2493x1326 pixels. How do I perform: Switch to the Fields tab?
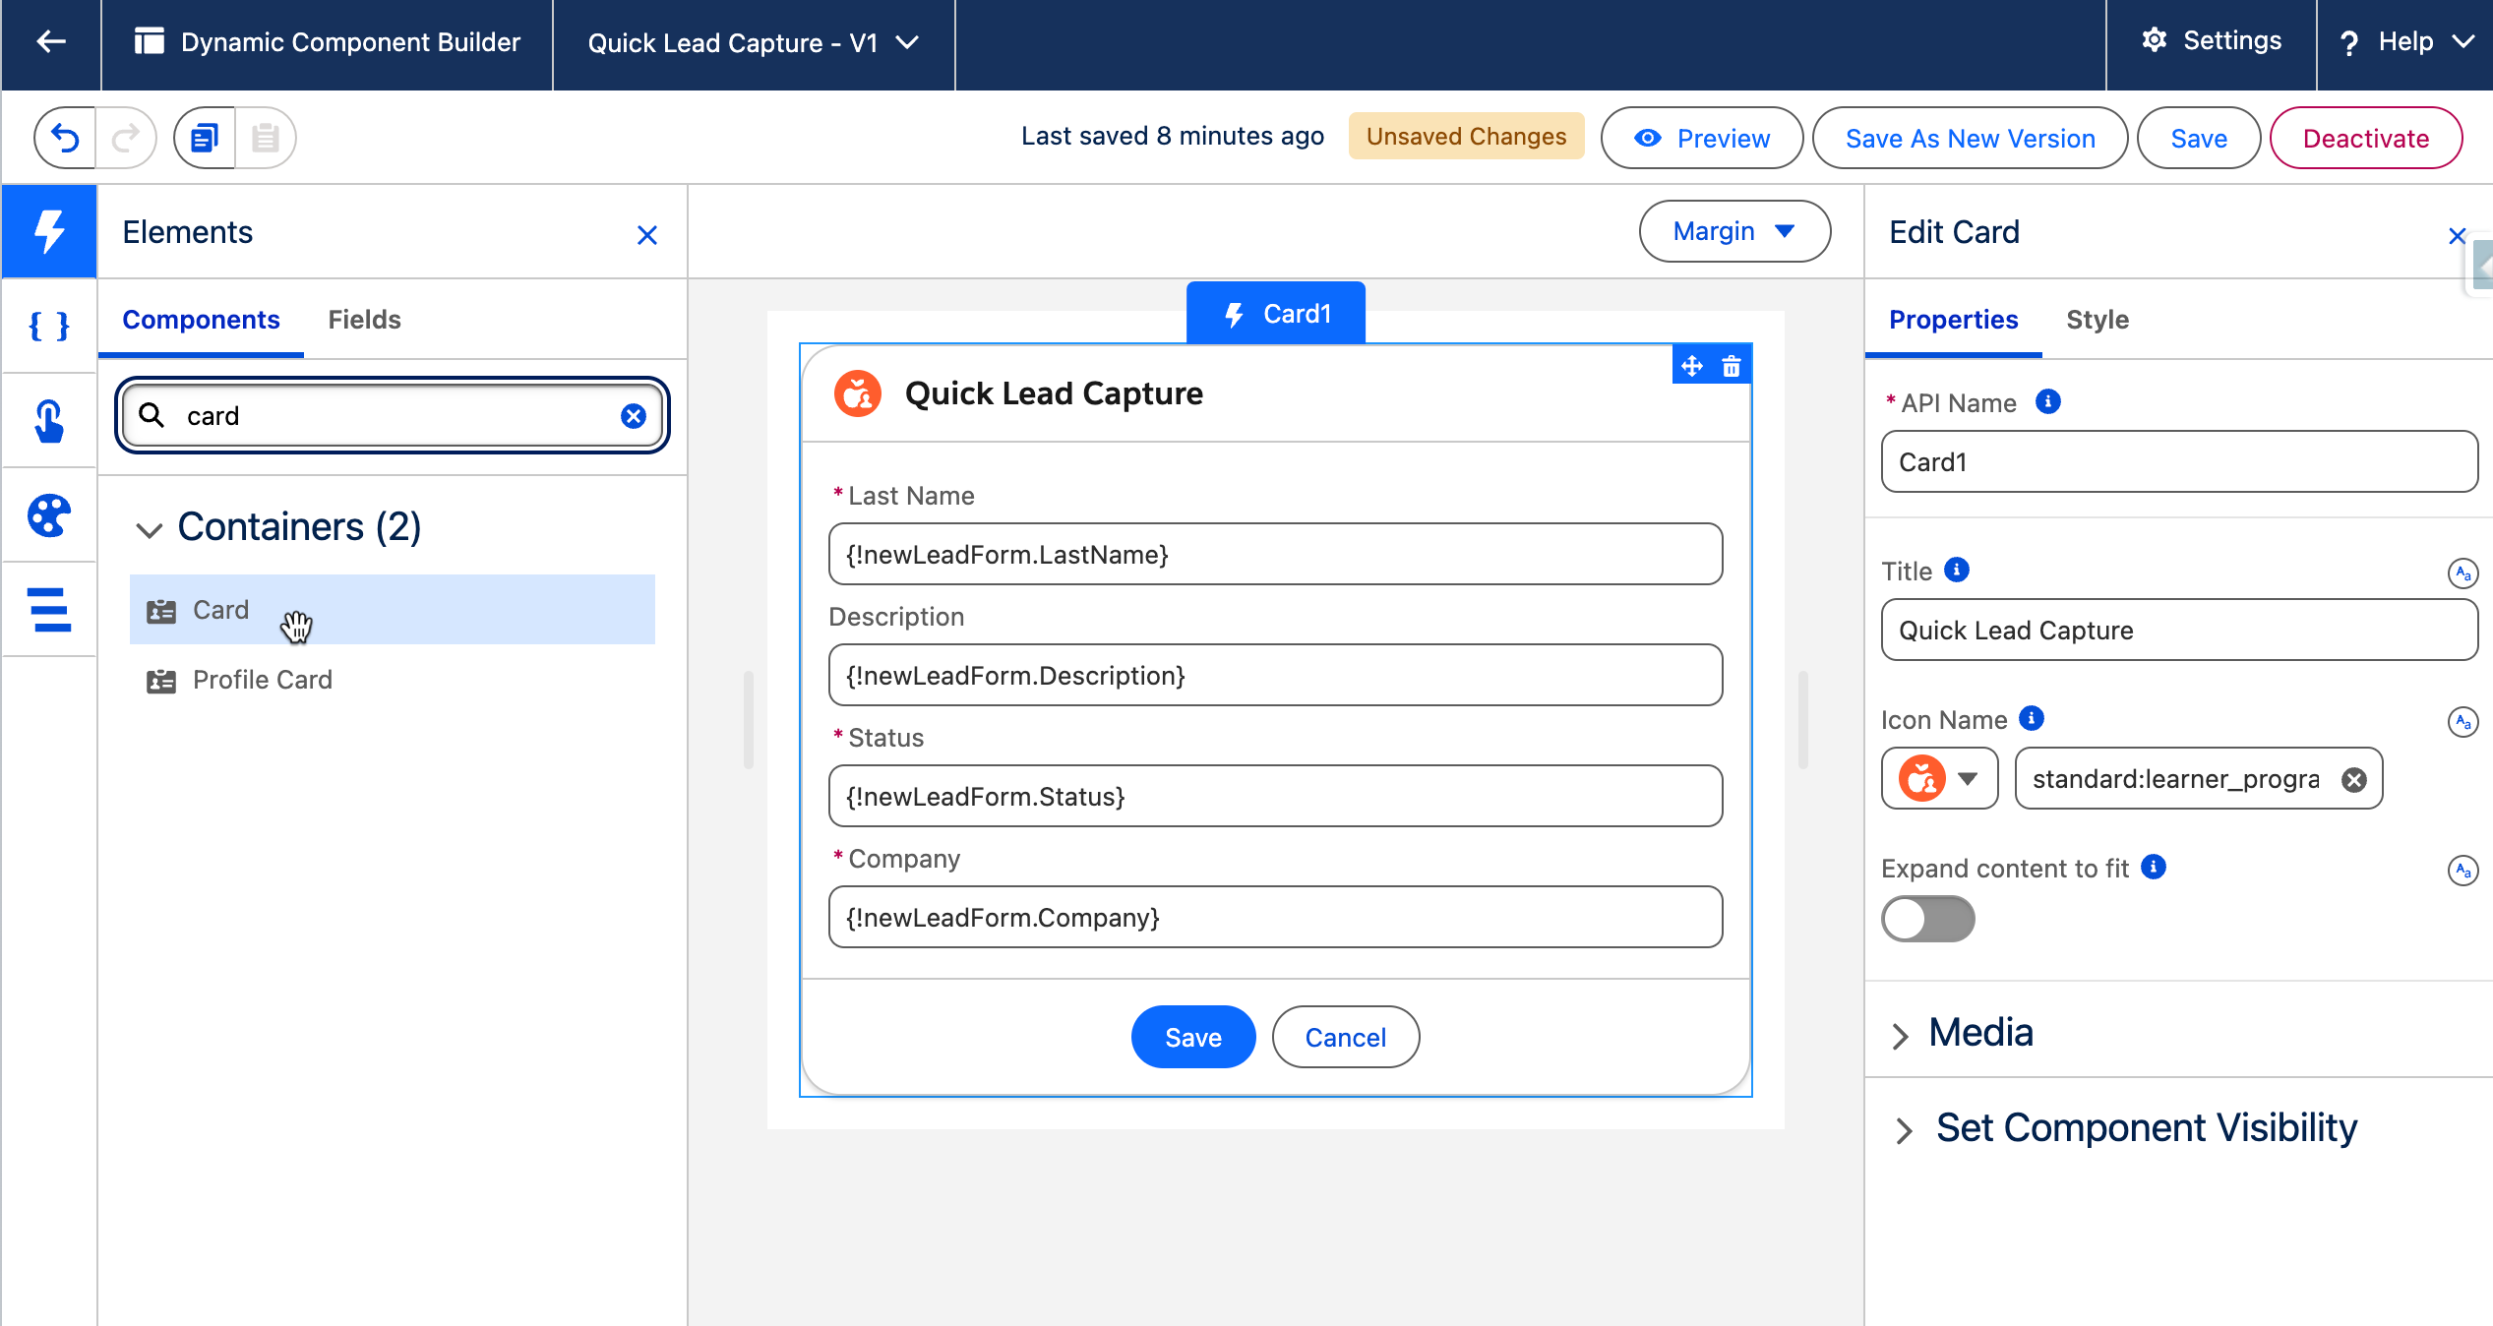(x=364, y=320)
